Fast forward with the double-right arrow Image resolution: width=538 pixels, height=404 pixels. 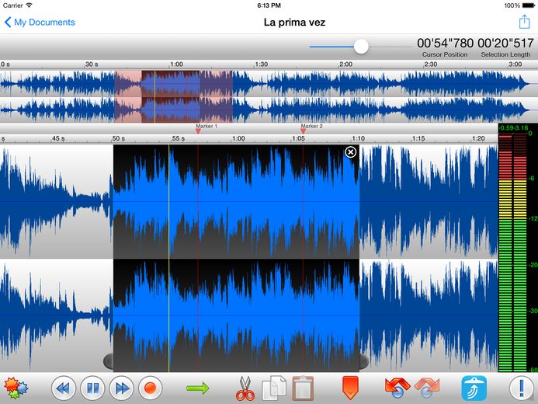coord(121,388)
